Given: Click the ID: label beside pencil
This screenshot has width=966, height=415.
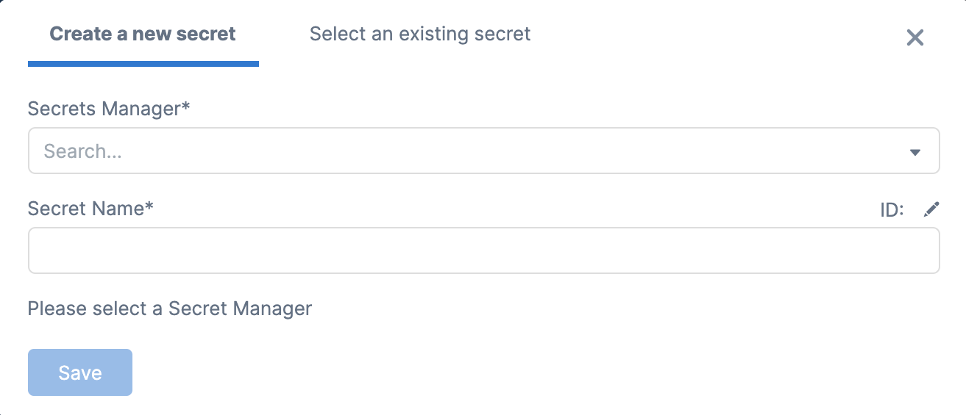Looking at the screenshot, I should coord(892,210).
